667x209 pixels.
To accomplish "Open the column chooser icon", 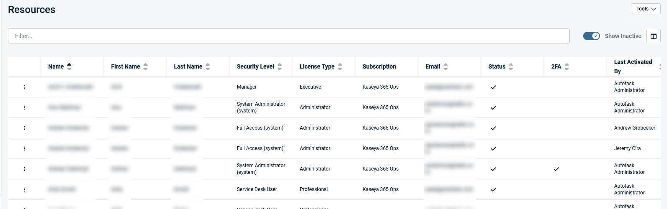I will [x=653, y=36].
